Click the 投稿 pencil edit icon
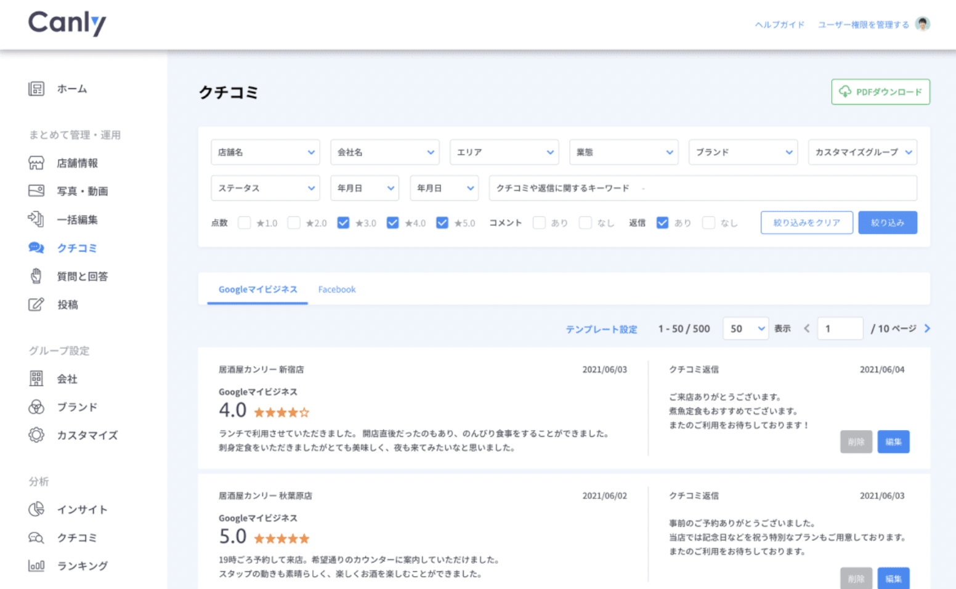Viewport: 956px width, 589px height. [x=36, y=304]
